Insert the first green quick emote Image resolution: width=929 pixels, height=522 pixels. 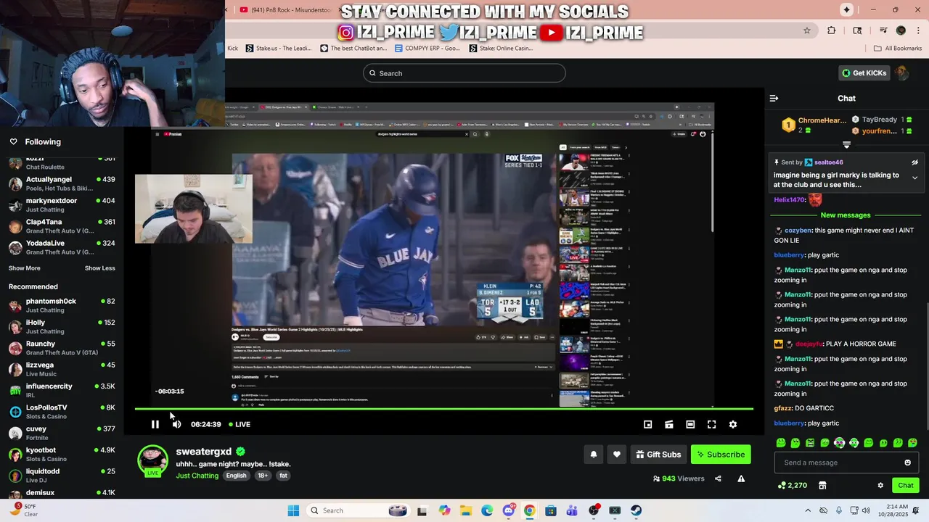[781, 443]
